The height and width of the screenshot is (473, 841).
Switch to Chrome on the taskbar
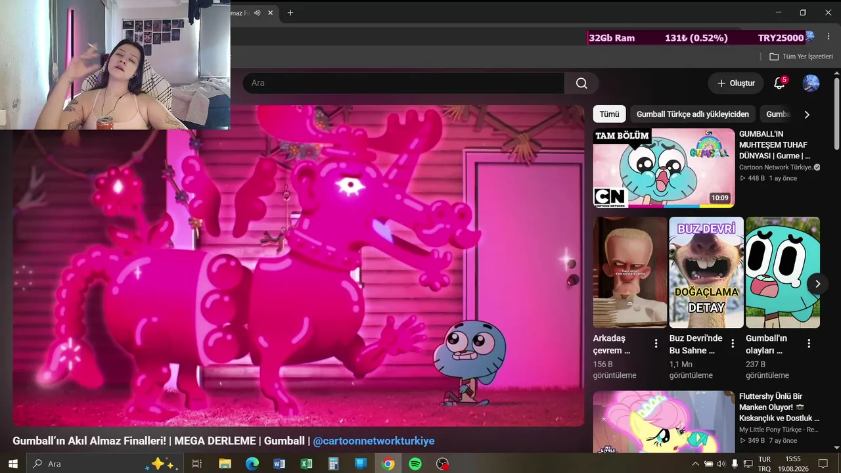coord(388,464)
